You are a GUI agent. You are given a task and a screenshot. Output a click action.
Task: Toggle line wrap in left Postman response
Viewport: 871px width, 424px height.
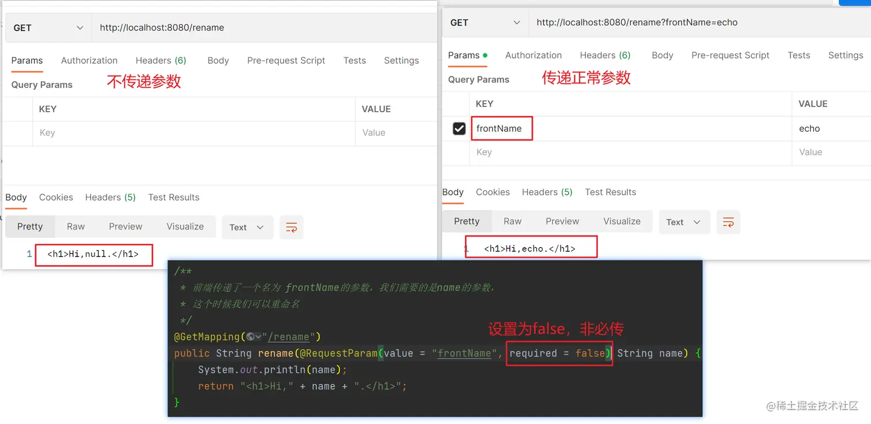click(x=291, y=227)
